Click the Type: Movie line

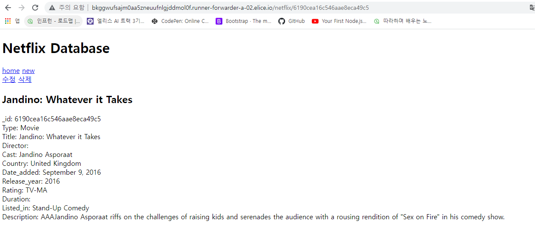(21, 128)
